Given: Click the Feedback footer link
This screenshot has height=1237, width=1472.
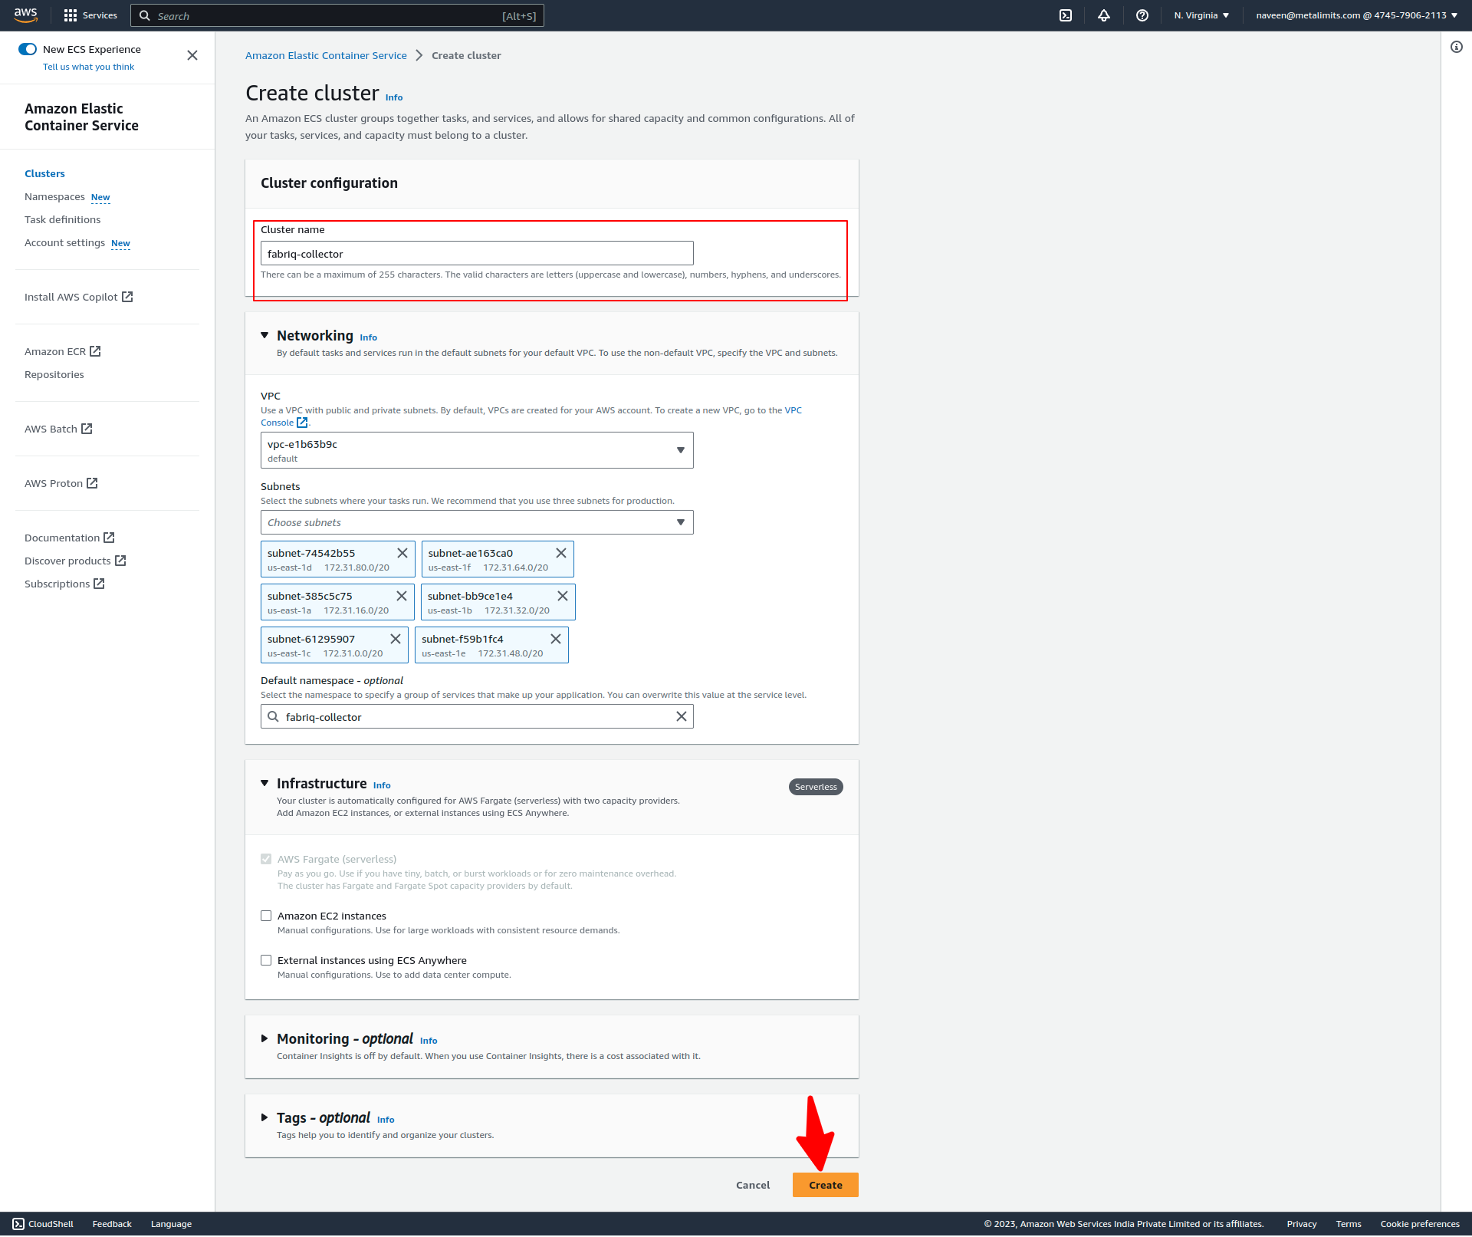Looking at the screenshot, I should [x=112, y=1224].
